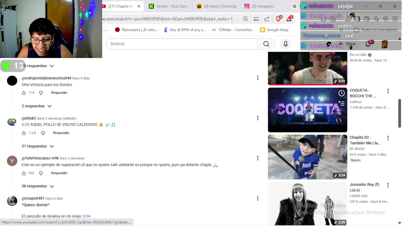Click page vertical scrollbar thumb
This screenshot has height=226, width=402.
(399, 114)
